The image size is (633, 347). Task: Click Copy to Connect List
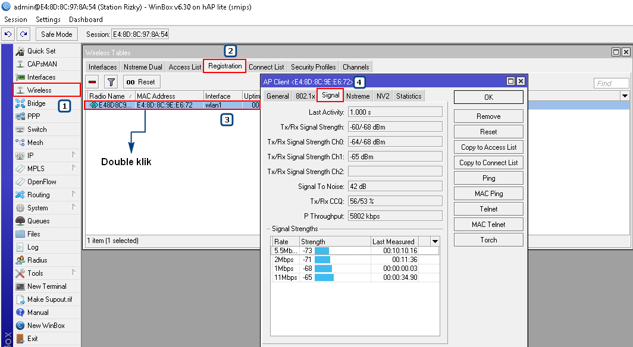pyautogui.click(x=488, y=163)
